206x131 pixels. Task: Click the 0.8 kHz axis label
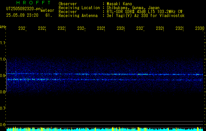[3, 92]
